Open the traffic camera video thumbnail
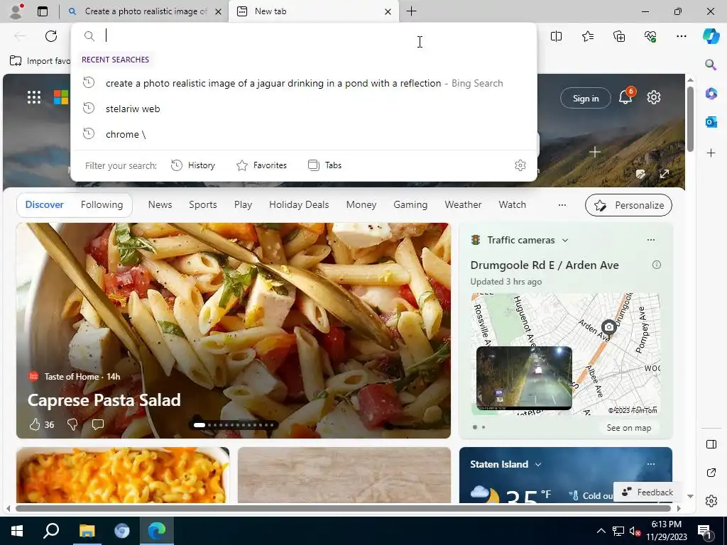The width and height of the screenshot is (727, 545). (524, 378)
